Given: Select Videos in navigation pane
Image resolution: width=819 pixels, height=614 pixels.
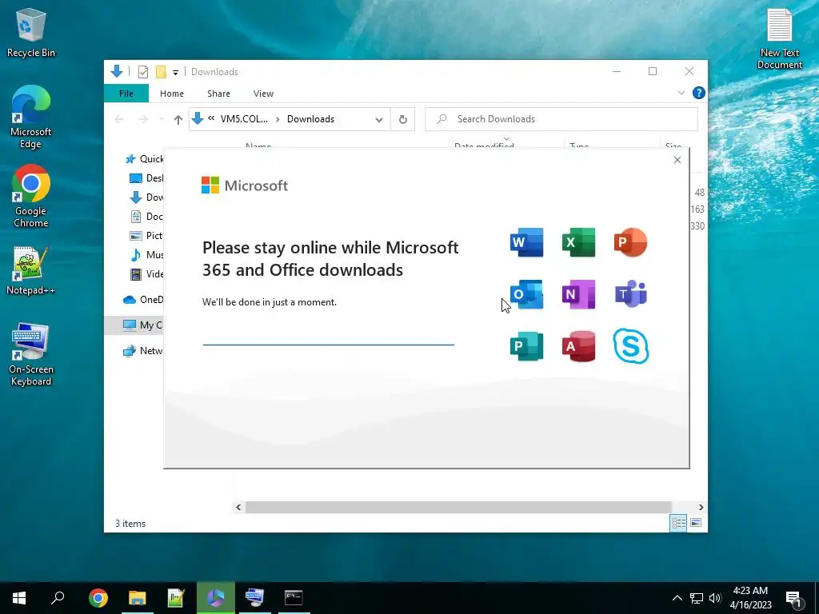Looking at the screenshot, I should click(146, 274).
